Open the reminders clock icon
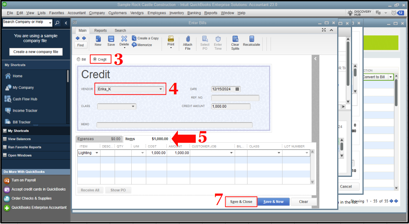Viewport: 409px width, 224px height. tap(394, 13)
